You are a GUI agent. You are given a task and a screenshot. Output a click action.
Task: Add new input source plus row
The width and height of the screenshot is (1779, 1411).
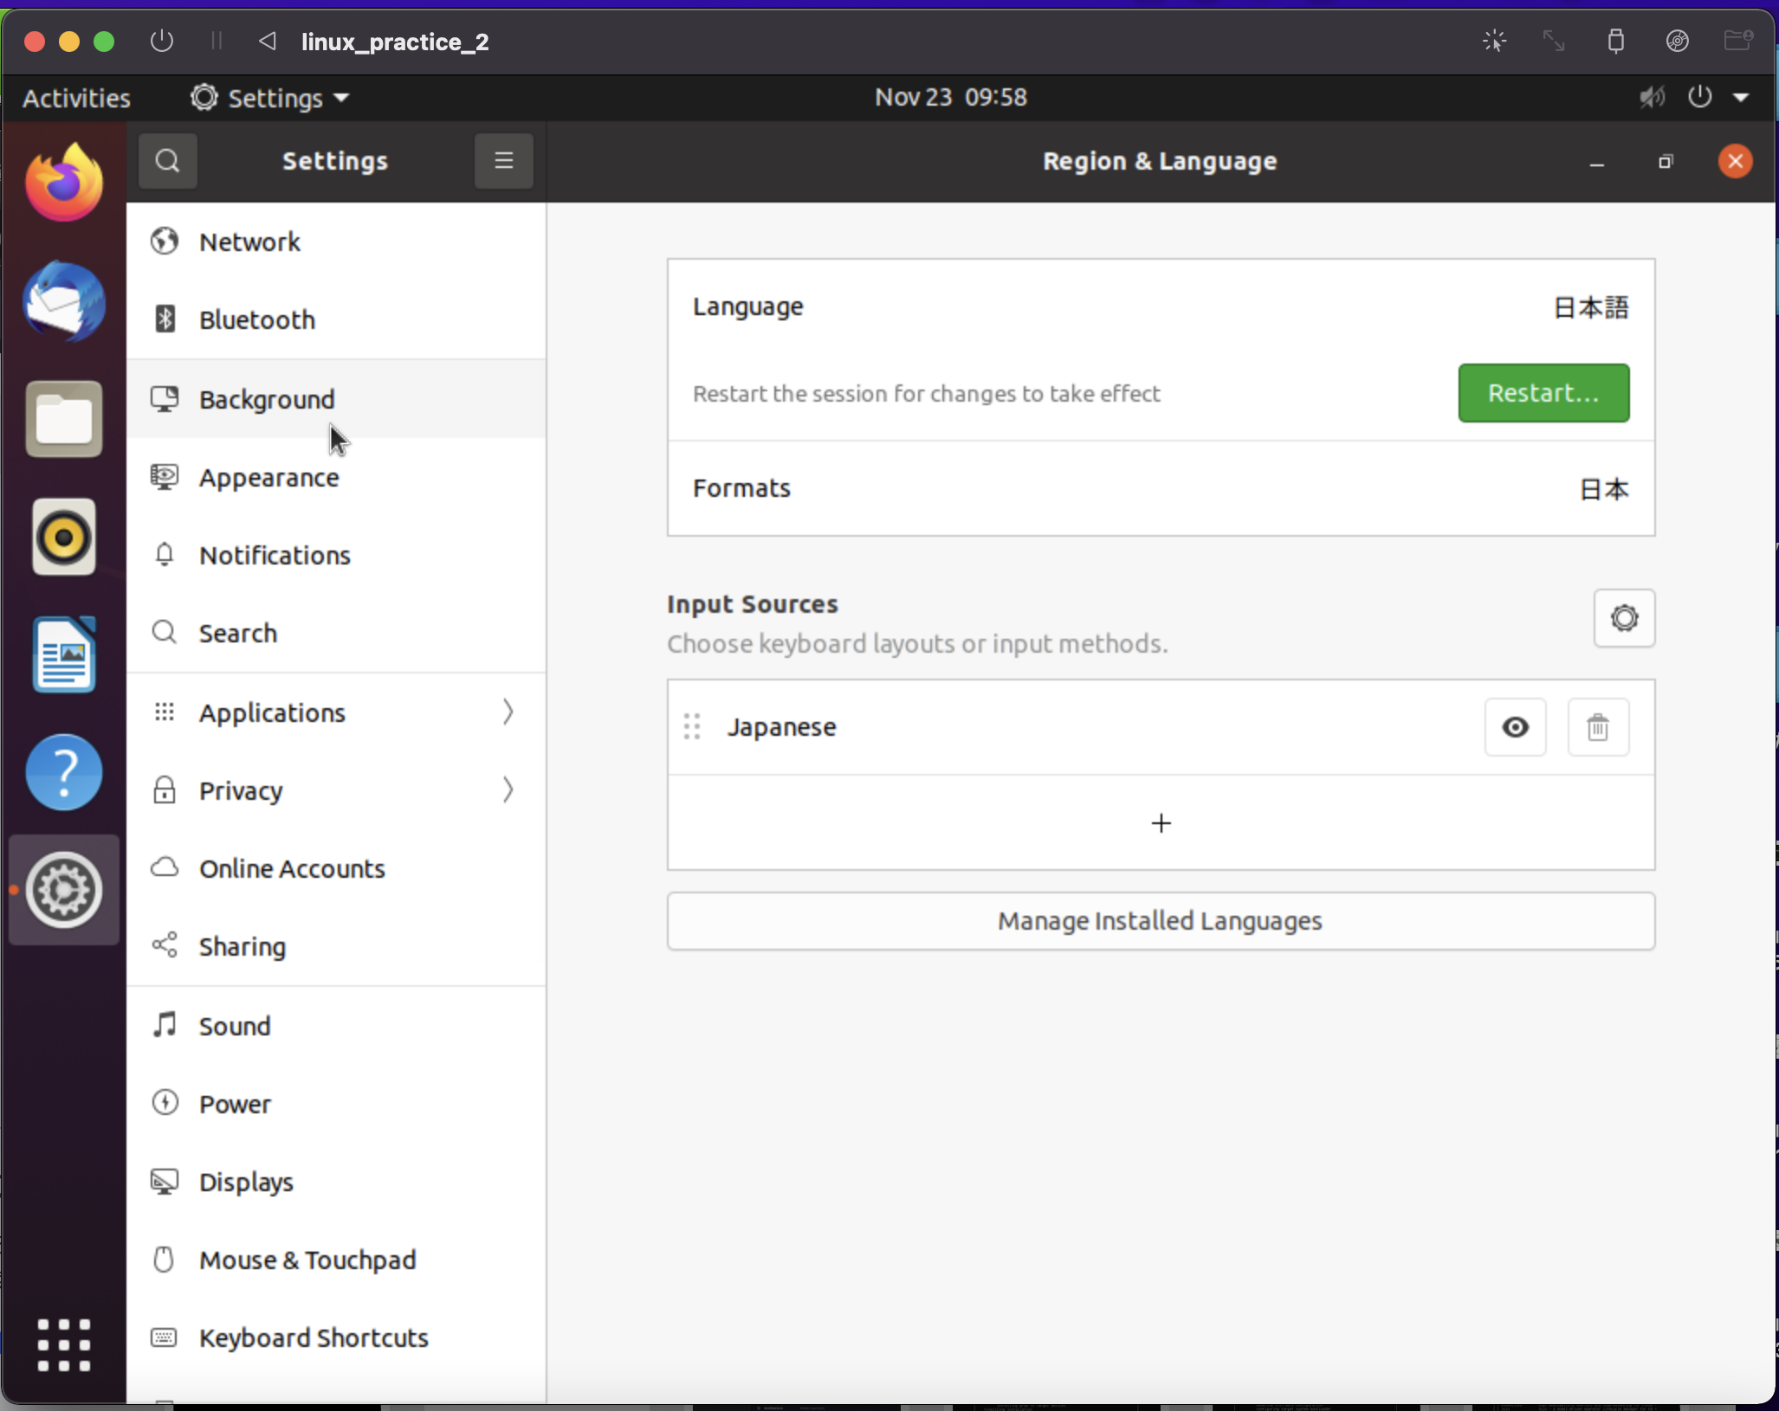coord(1161,822)
